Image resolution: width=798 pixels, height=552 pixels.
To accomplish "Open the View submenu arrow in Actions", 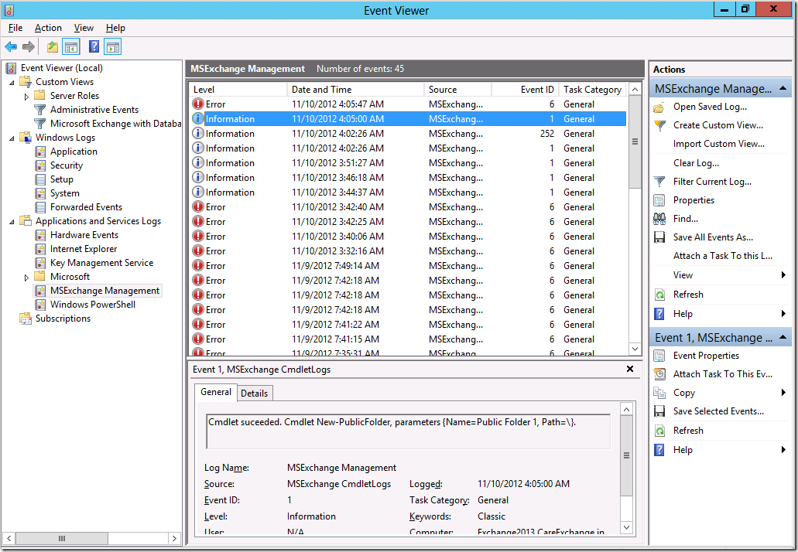I will 784,275.
